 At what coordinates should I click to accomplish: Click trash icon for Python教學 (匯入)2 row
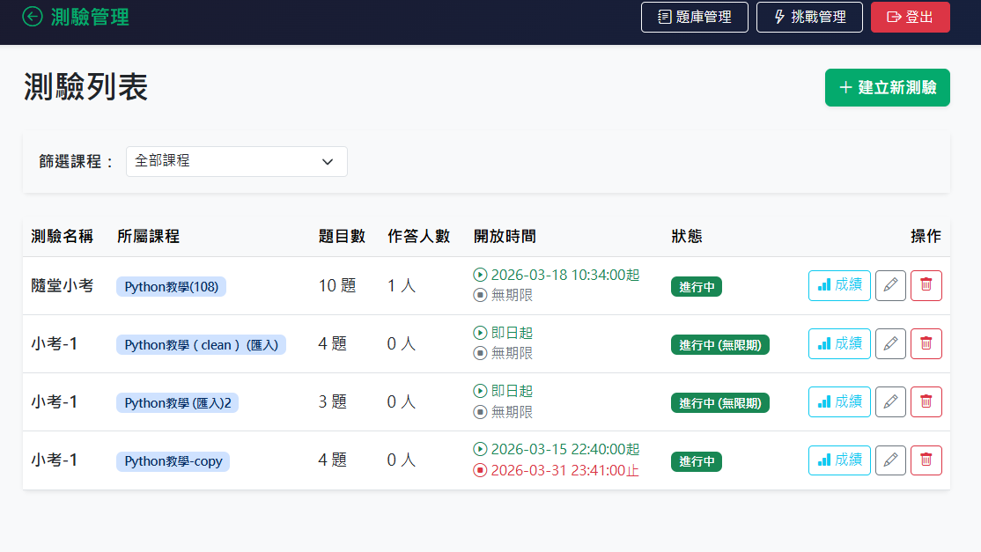[x=926, y=401]
